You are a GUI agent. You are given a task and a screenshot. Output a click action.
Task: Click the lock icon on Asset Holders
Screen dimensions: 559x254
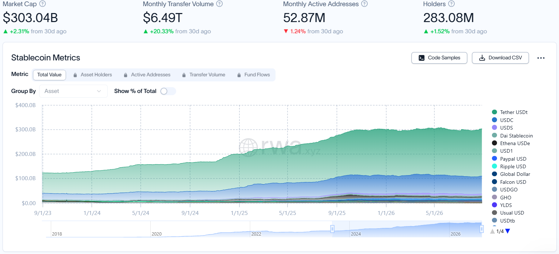pos(75,75)
